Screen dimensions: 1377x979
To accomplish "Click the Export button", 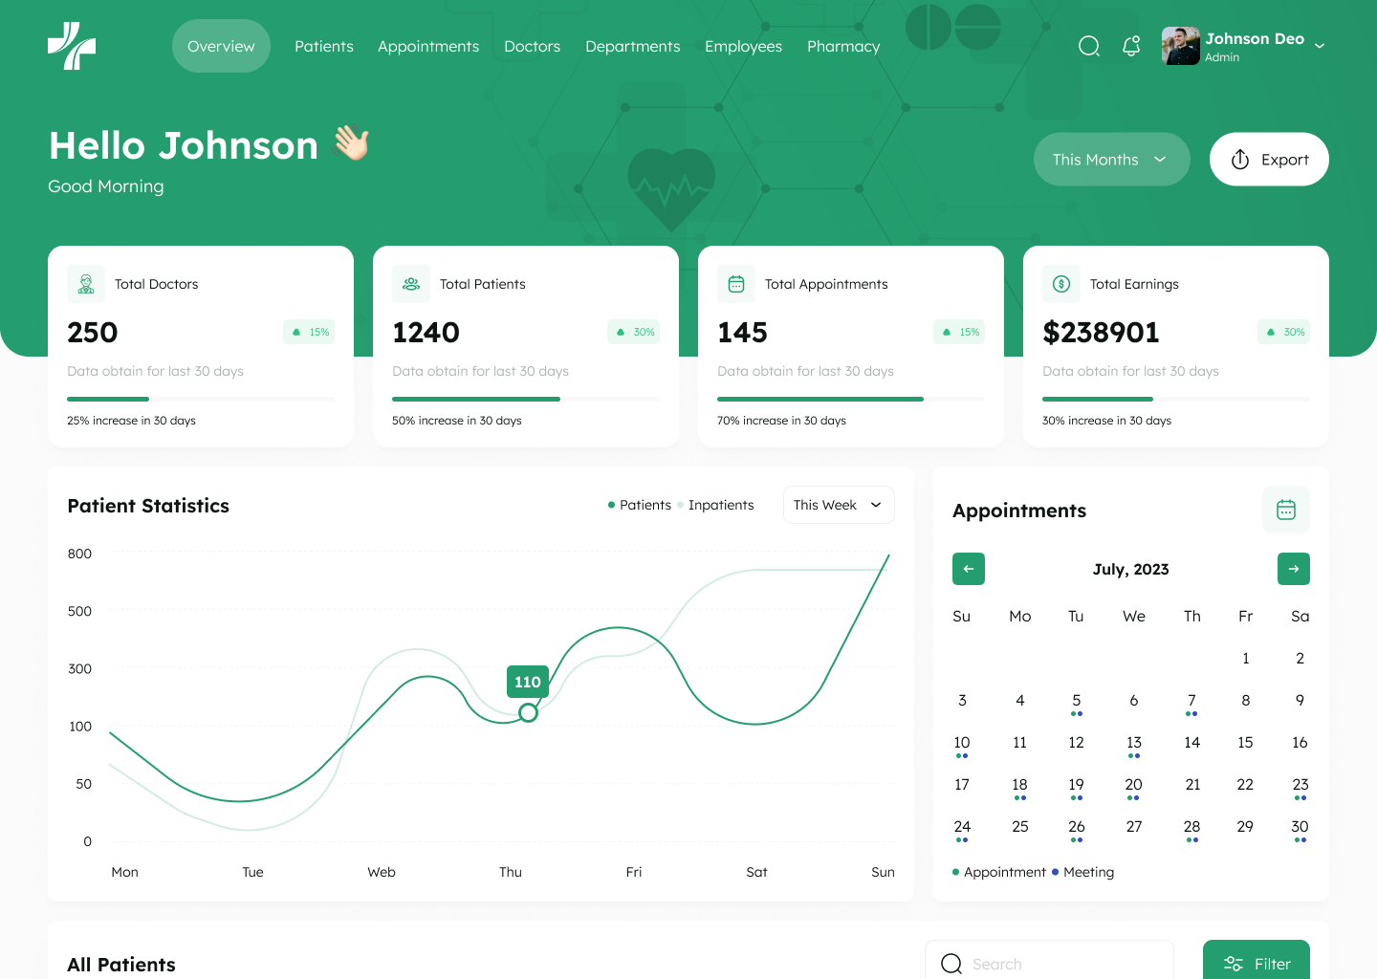I will [x=1269, y=159].
